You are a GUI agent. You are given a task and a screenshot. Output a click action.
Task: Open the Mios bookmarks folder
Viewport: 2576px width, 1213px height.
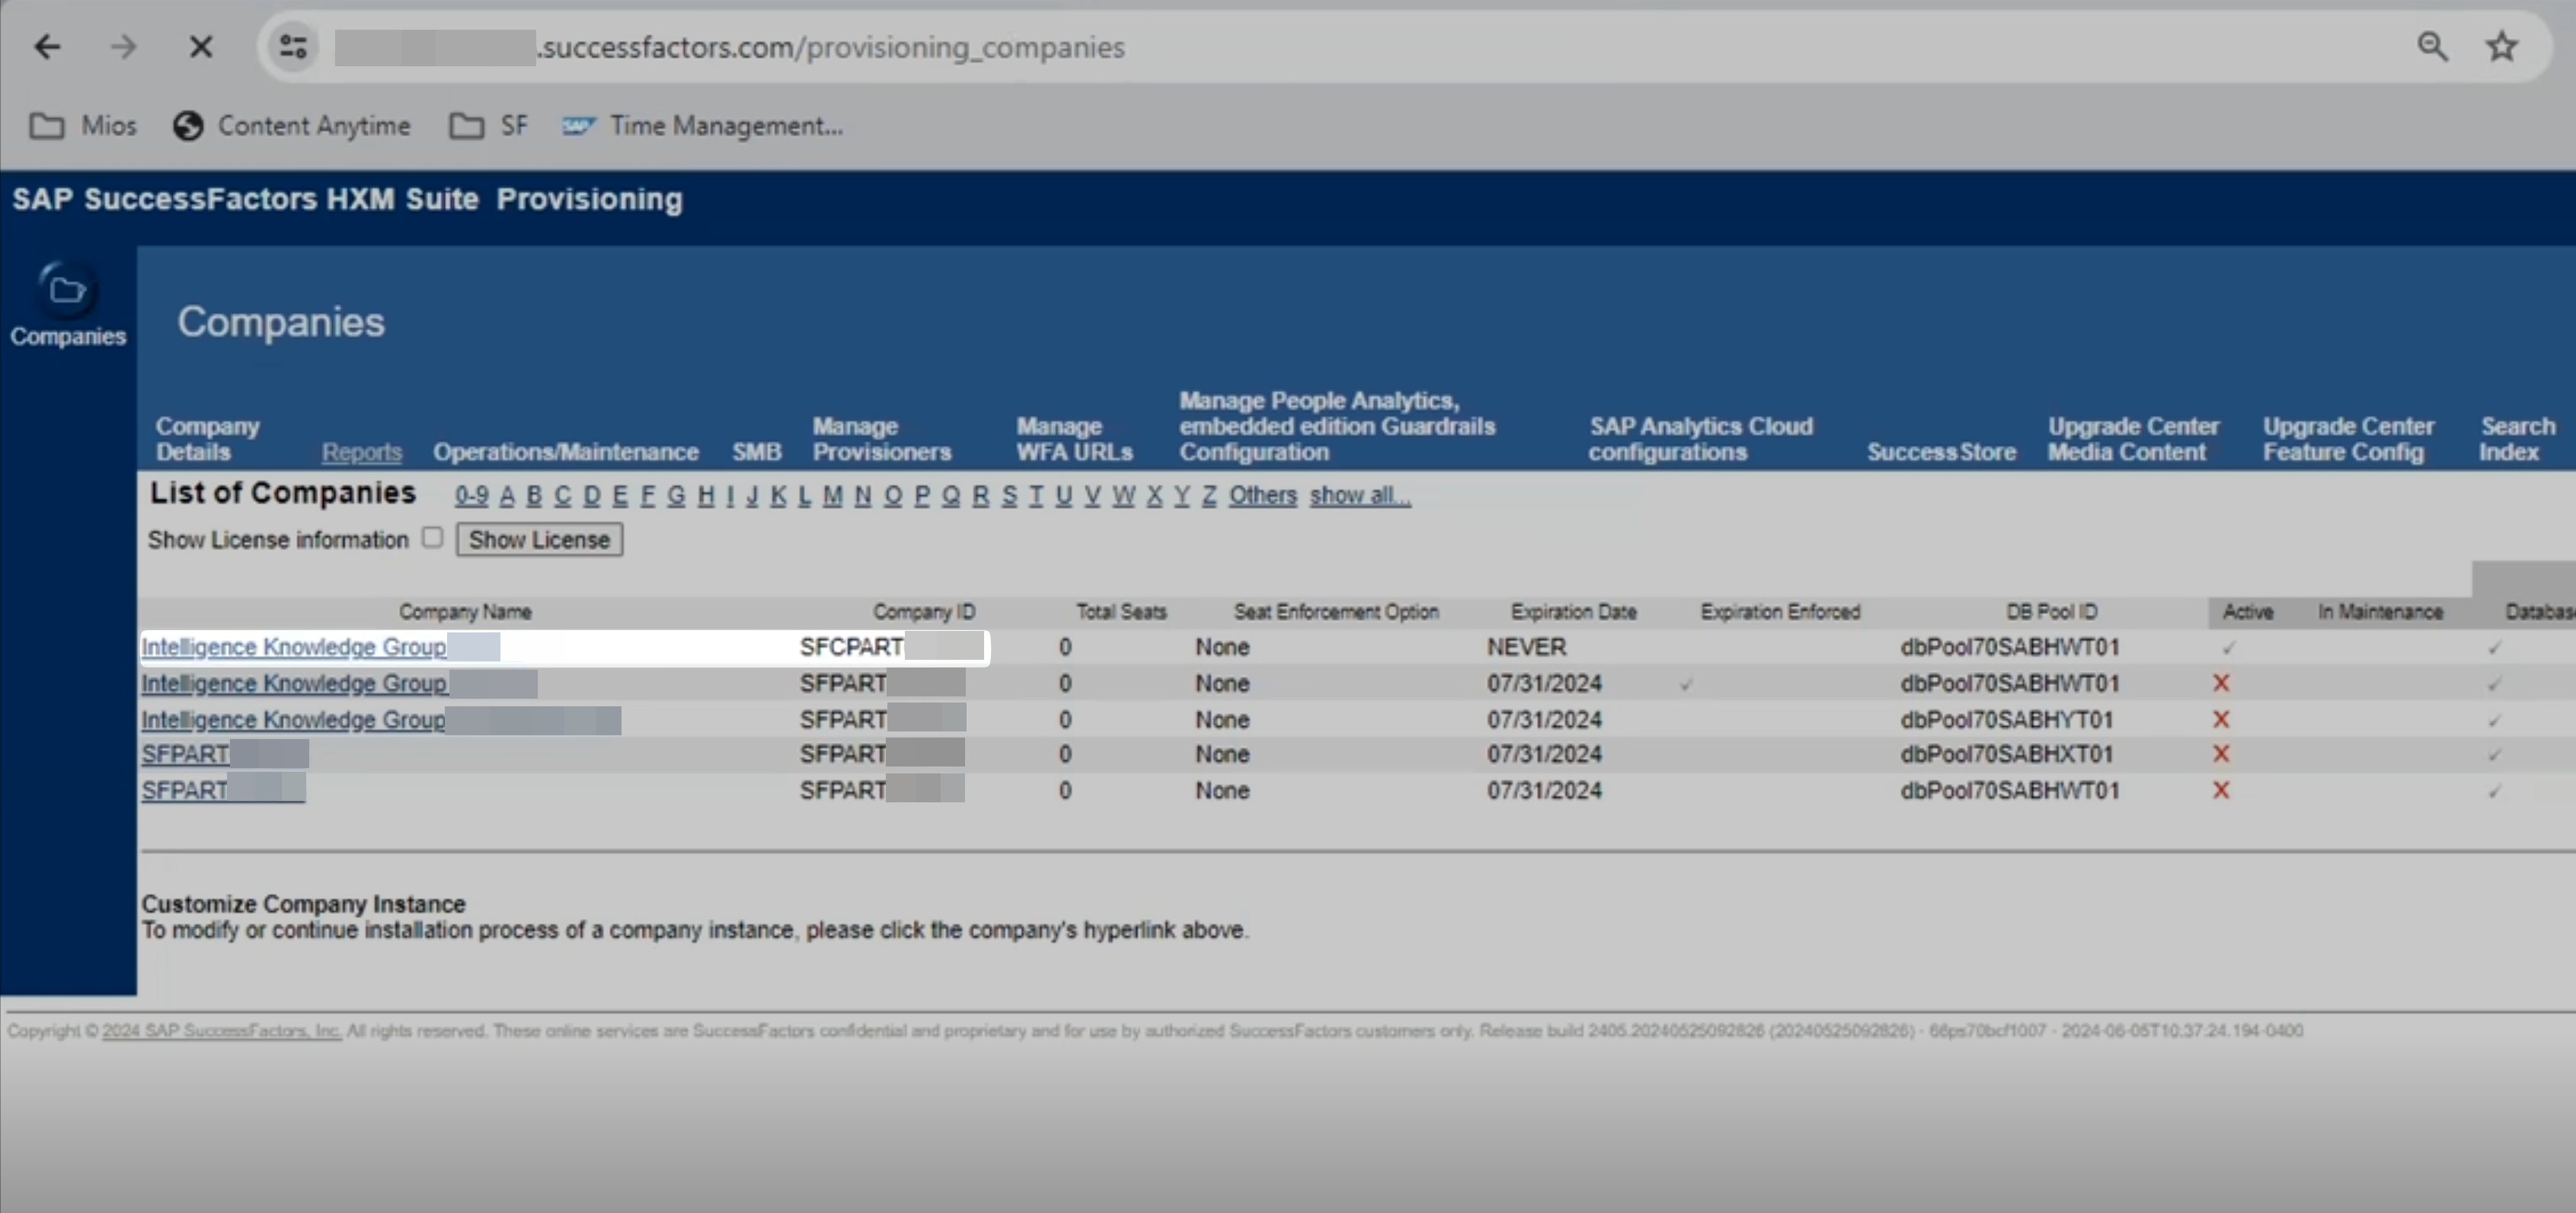tap(83, 126)
